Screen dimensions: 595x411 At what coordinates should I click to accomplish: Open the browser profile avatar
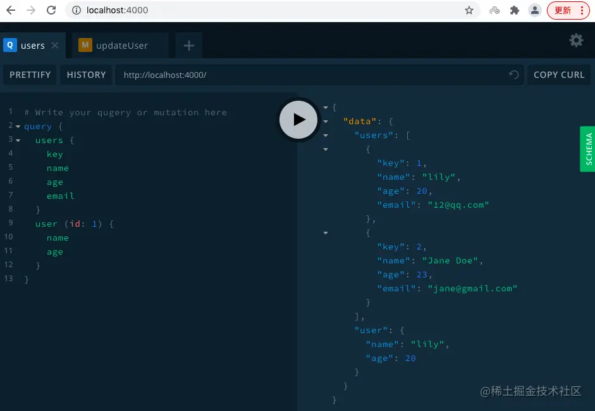(x=535, y=10)
